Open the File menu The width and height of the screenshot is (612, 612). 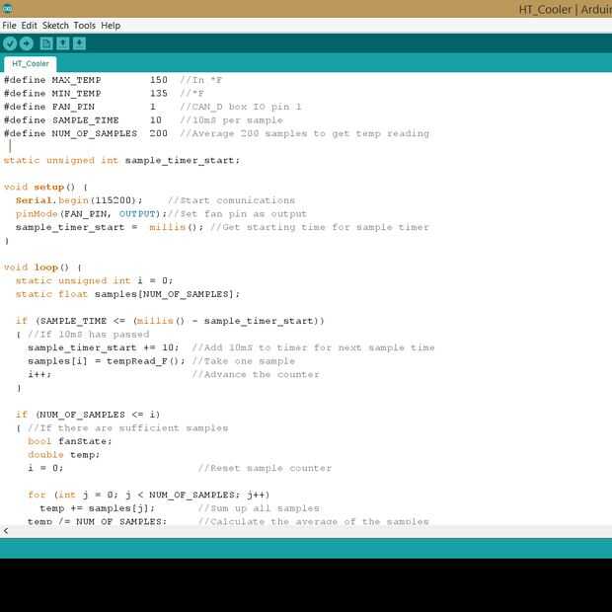[x=9, y=26]
